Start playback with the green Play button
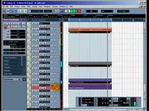This screenshot has height=111, width=149. click(x=73, y=11)
